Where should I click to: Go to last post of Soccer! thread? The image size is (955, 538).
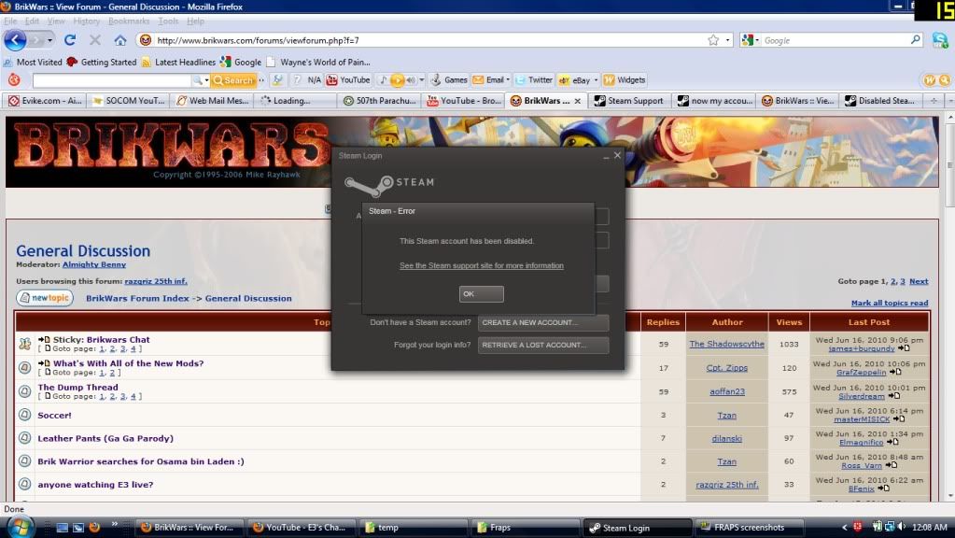point(899,419)
